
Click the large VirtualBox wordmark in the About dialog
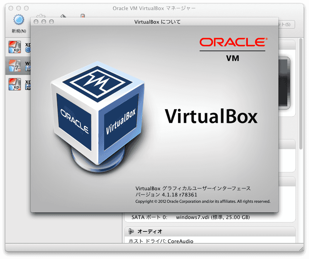(x=211, y=116)
